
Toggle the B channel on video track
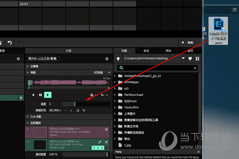point(102,148)
